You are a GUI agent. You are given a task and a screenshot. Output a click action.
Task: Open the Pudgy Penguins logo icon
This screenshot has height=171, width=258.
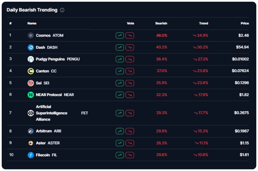point(30,59)
